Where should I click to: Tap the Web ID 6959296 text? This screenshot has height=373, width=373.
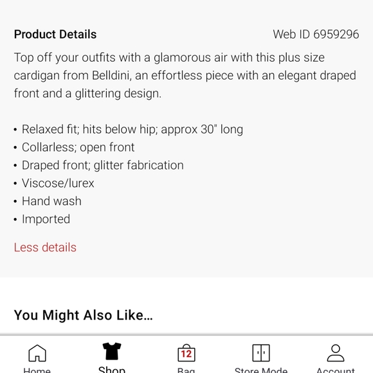[x=316, y=34]
